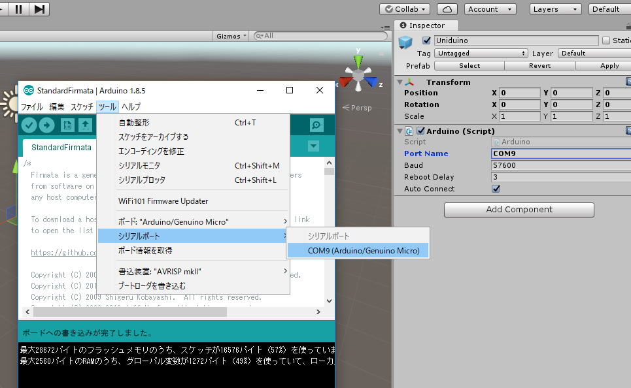Select エンコーディングを修正 menu entry

click(193, 152)
